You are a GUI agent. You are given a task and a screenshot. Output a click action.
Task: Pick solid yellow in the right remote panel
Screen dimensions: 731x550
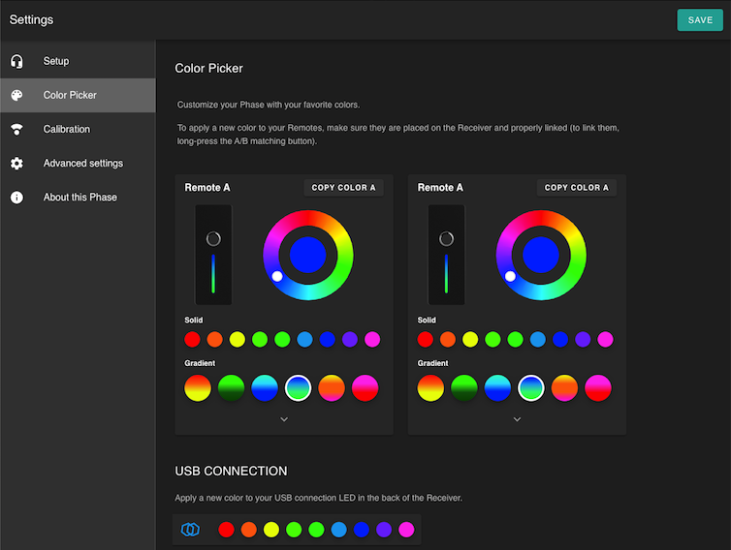coord(470,340)
